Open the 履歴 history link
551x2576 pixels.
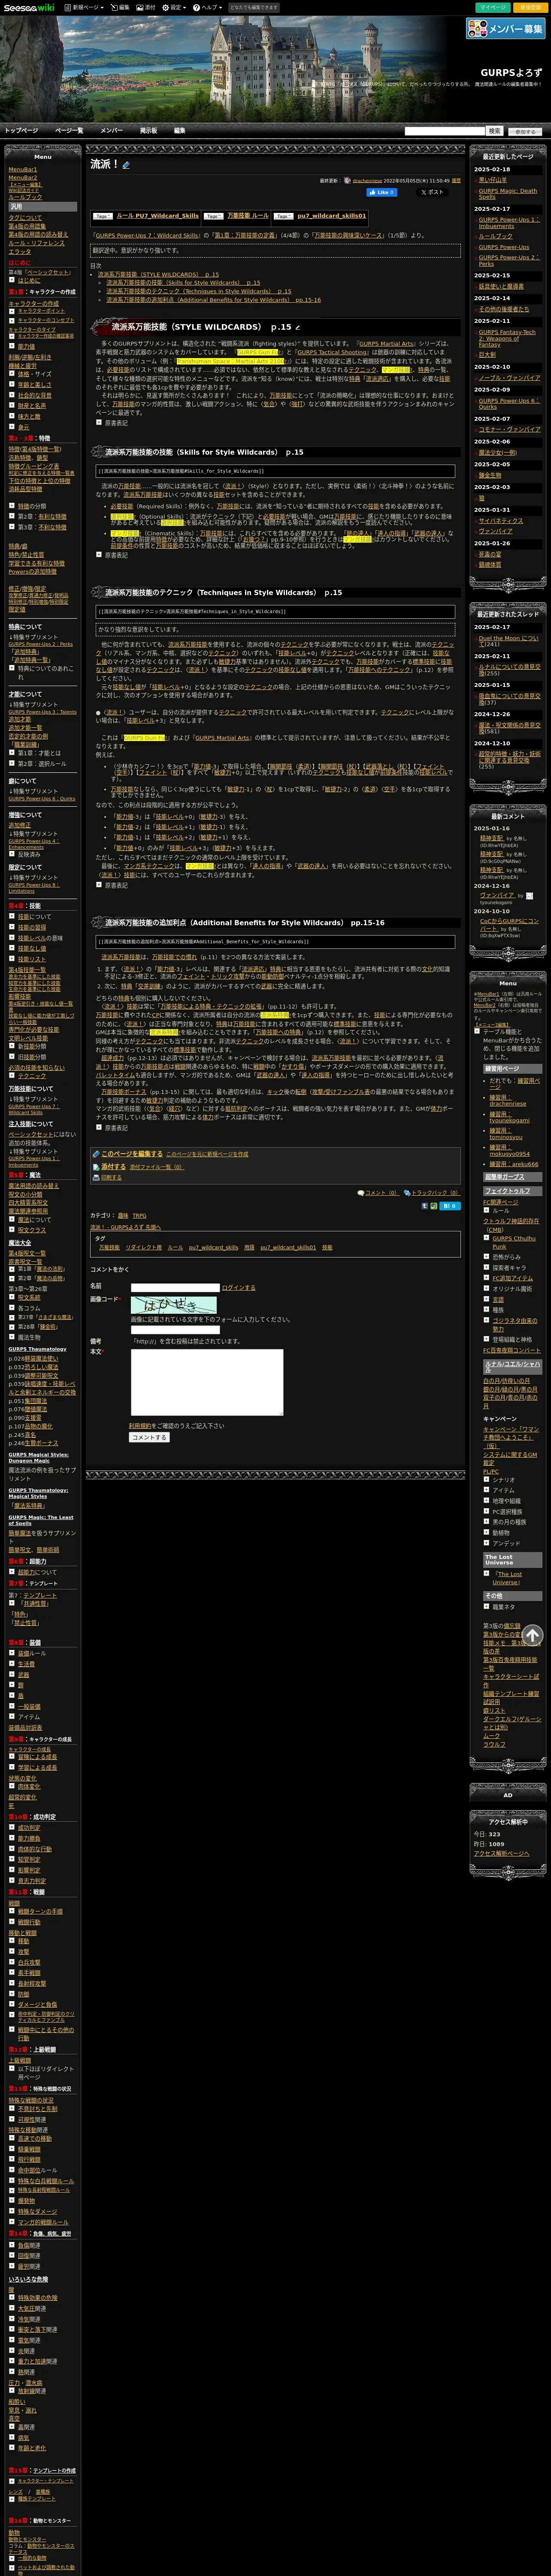pyautogui.click(x=456, y=181)
